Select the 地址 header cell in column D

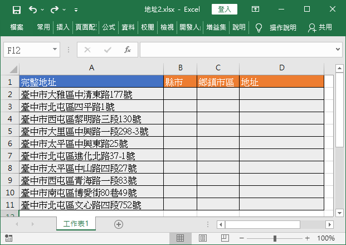coord(281,81)
